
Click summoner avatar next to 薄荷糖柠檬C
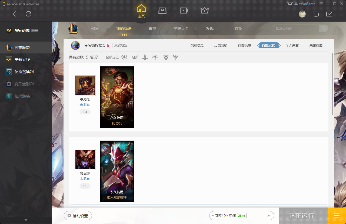pos(75,45)
